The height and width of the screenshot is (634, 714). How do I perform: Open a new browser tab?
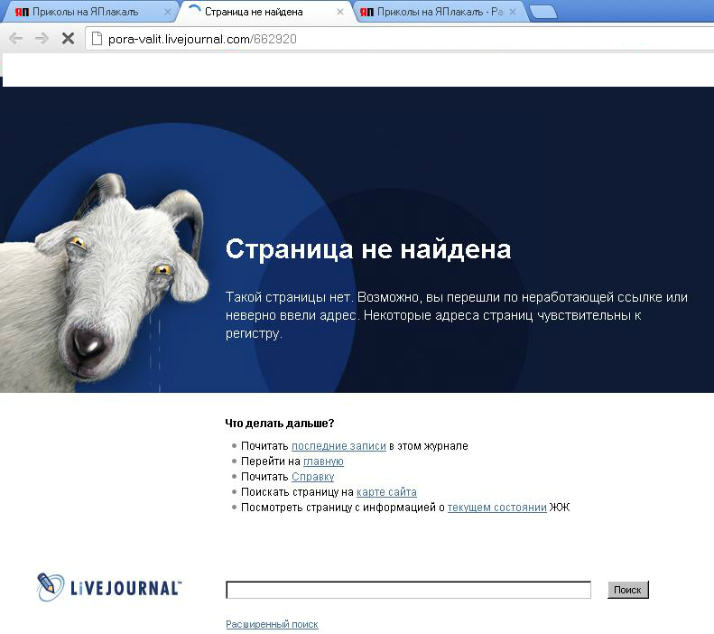(x=543, y=13)
